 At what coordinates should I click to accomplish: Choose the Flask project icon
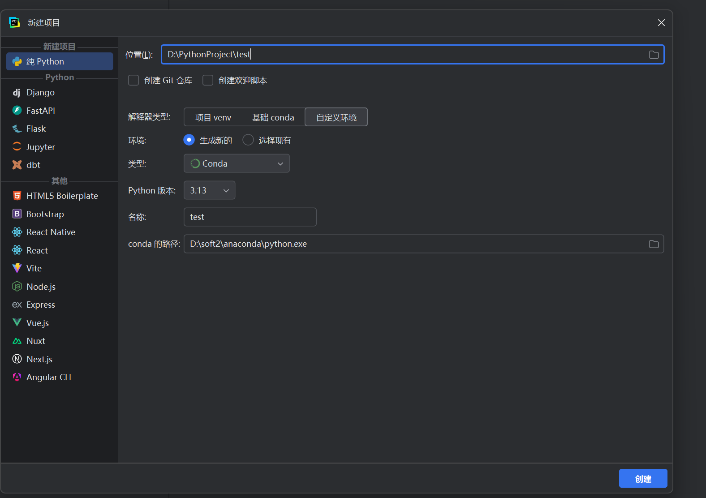(x=17, y=129)
